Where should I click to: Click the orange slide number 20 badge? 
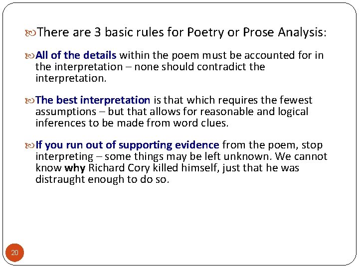point(14,253)
